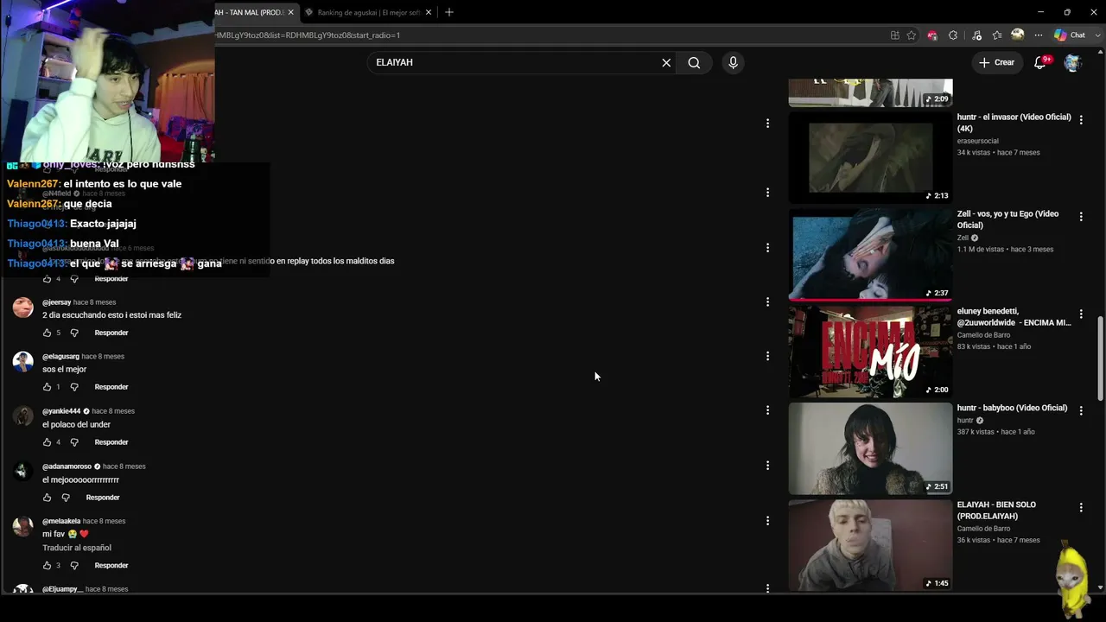The width and height of the screenshot is (1106, 622).
Task: Close the Ranking de aguskai tab
Action: [429, 12]
